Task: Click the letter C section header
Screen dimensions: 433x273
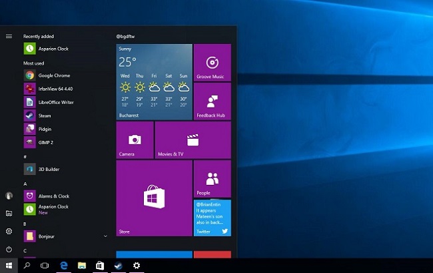Action: coord(25,250)
